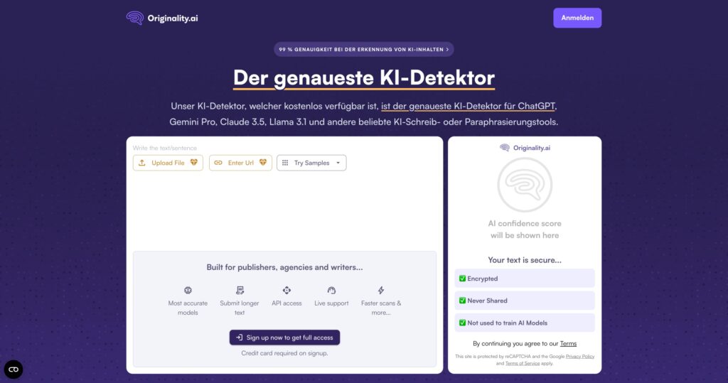Click into the Write the text/sentence field
This screenshot has width=728, height=383.
tap(284, 148)
